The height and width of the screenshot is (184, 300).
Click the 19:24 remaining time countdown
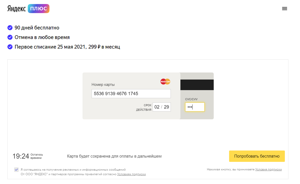pos(21,156)
